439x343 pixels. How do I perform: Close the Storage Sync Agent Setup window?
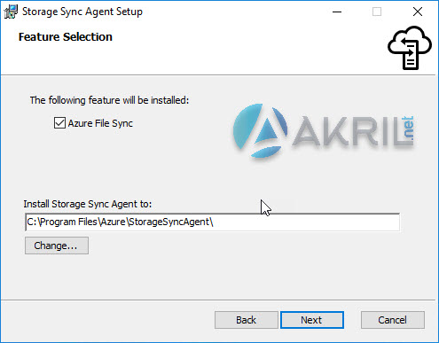pos(418,12)
